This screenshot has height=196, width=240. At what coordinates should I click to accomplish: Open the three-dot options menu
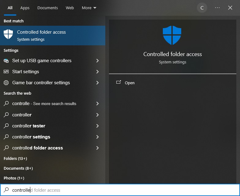click(217, 8)
